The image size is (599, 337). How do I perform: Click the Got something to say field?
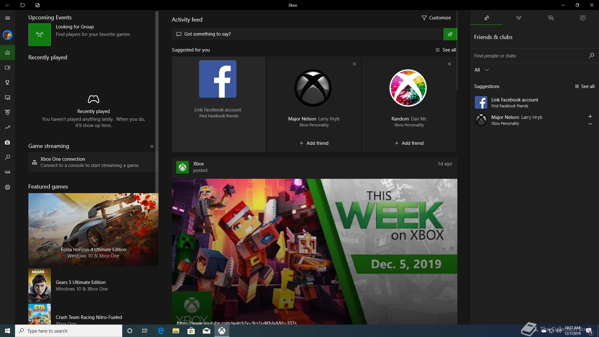(x=307, y=34)
